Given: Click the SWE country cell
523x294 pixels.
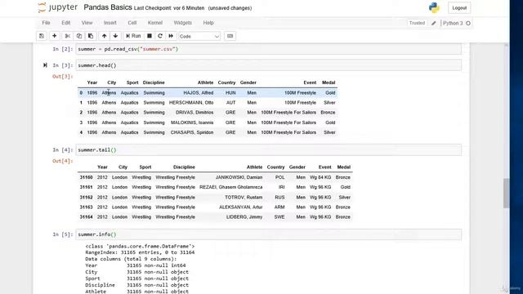Looking at the screenshot, I should 279,217.
